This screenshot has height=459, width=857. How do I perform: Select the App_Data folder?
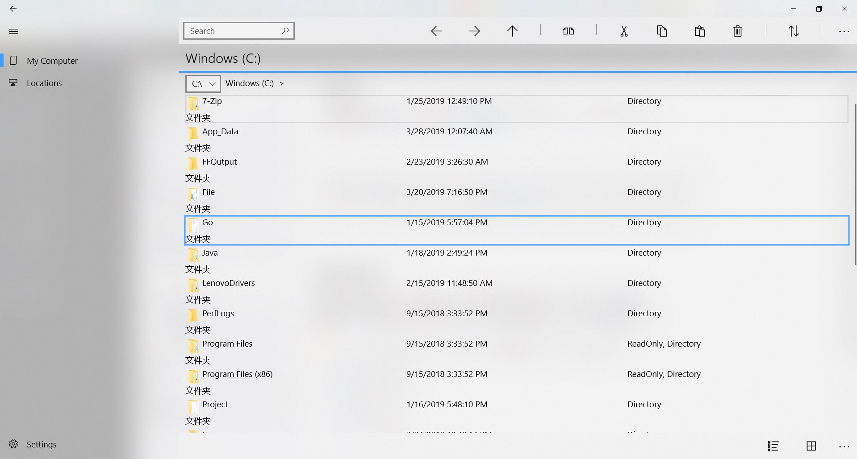click(517, 139)
